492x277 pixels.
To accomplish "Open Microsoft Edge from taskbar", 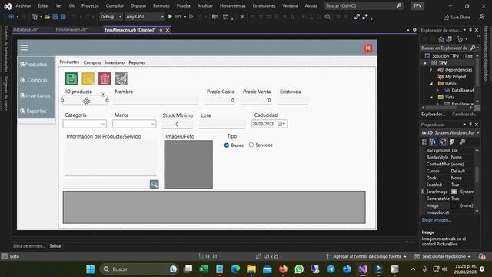I will coord(235,269).
